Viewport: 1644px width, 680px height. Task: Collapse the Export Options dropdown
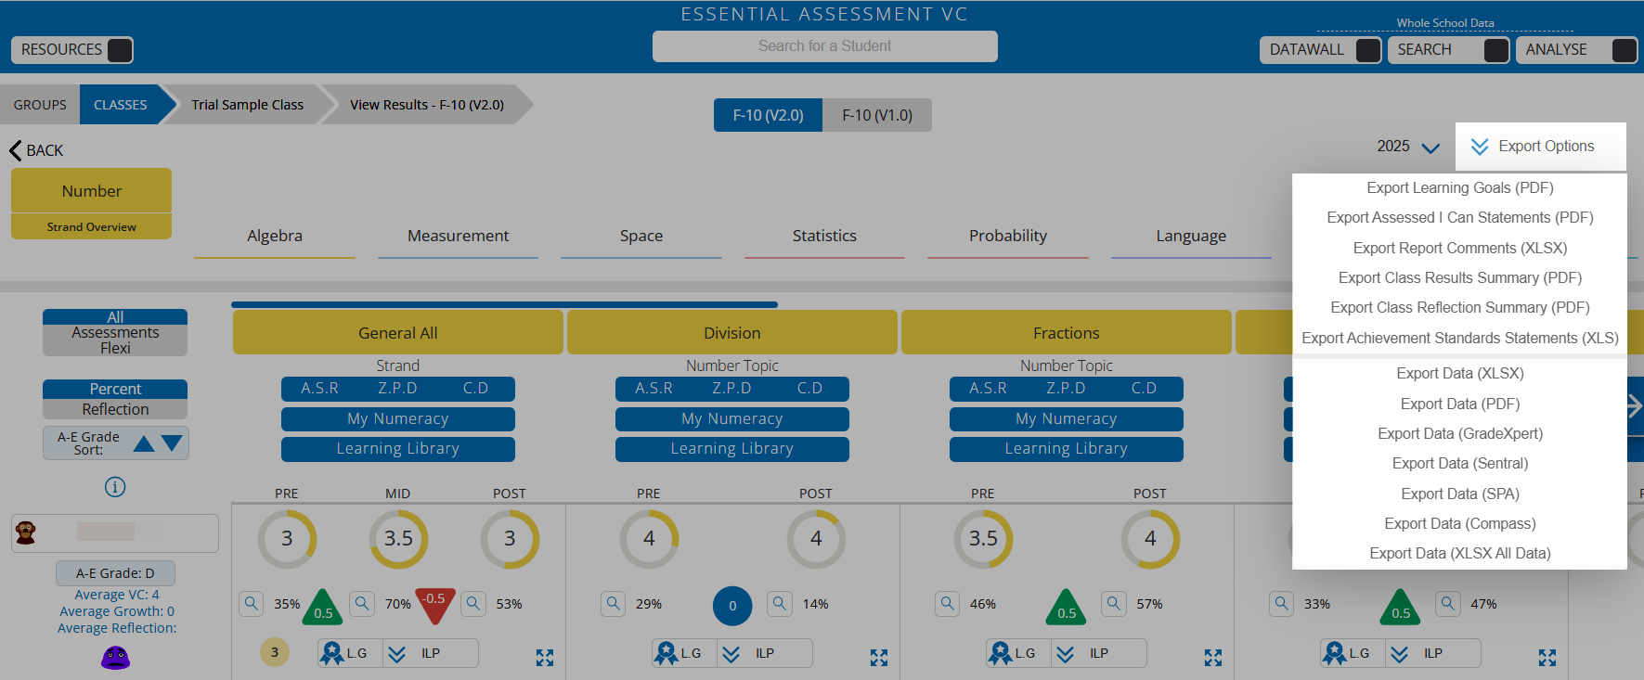coord(1541,147)
